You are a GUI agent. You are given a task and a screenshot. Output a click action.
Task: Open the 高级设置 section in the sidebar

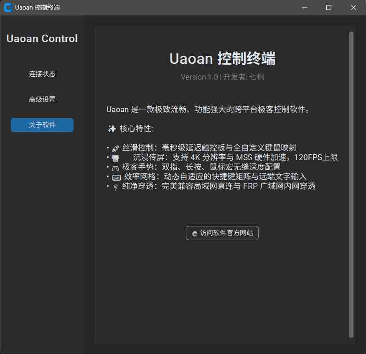tap(42, 99)
